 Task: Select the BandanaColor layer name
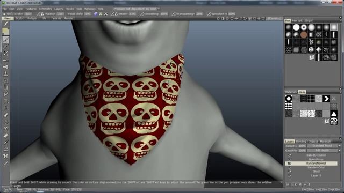(x=316, y=167)
